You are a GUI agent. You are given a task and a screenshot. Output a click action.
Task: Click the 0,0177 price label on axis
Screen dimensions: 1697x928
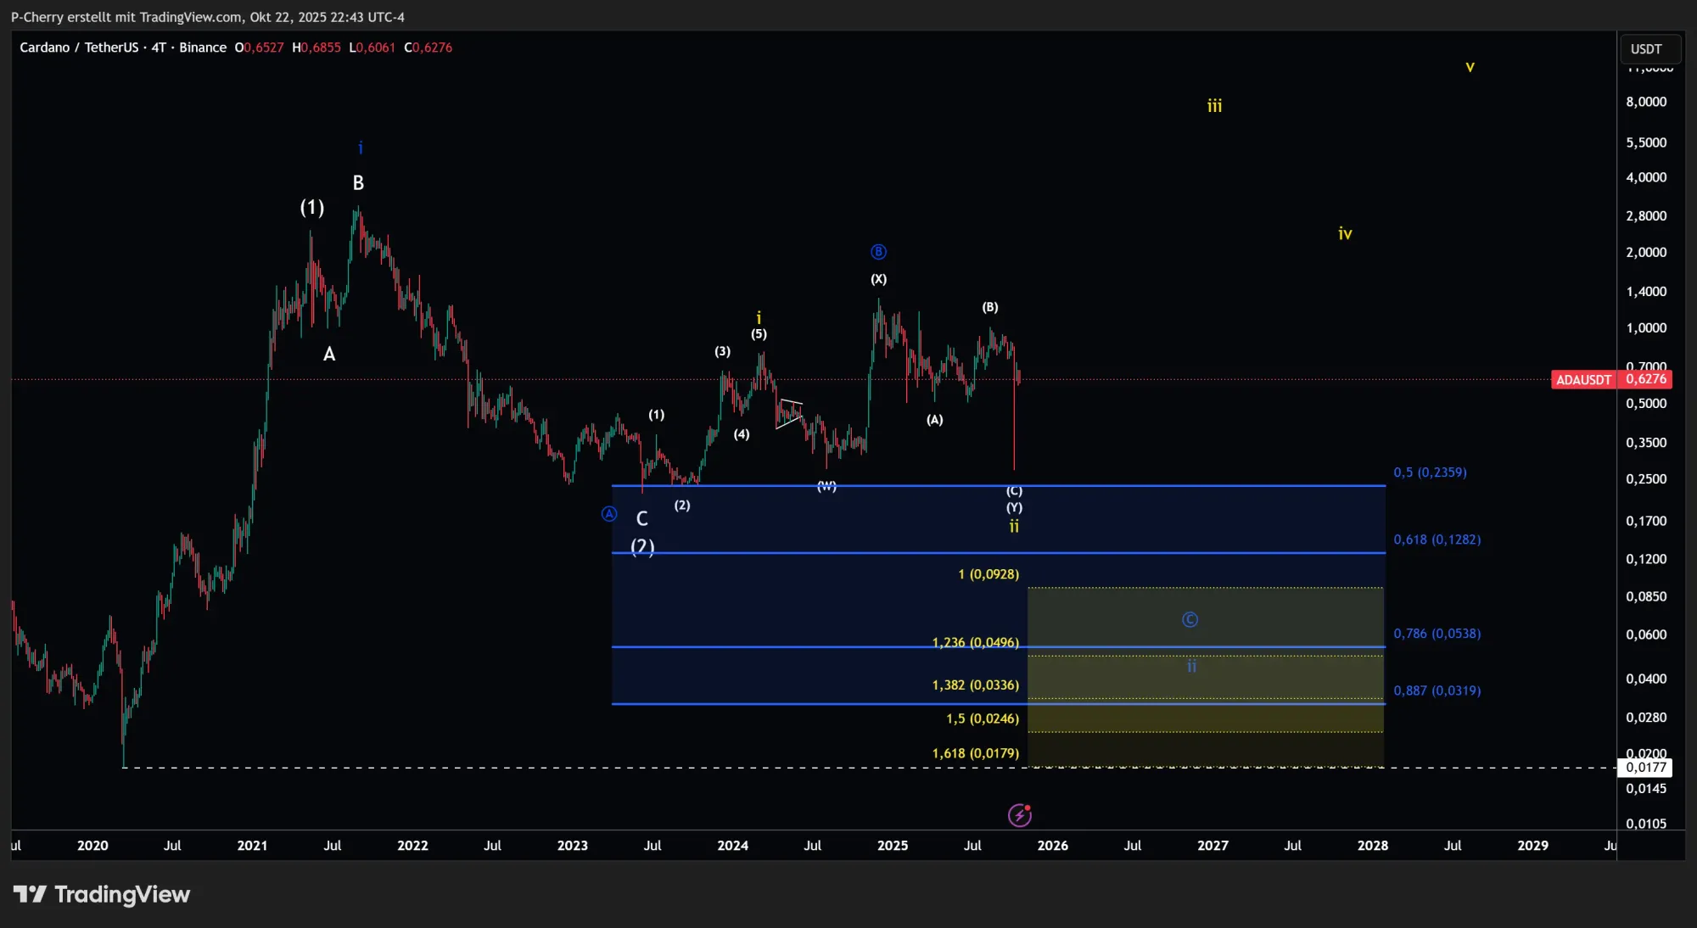point(1645,768)
